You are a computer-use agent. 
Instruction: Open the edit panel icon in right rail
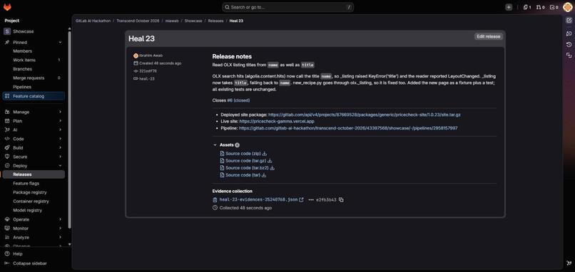tap(569, 21)
